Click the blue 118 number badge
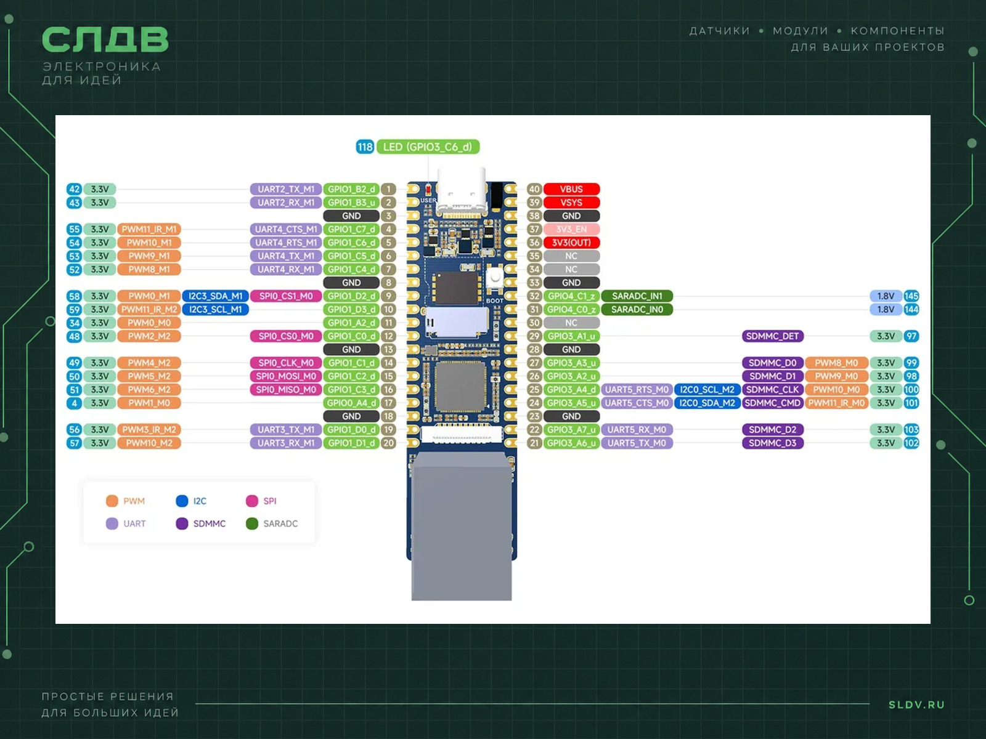This screenshot has width=986, height=739. (365, 147)
